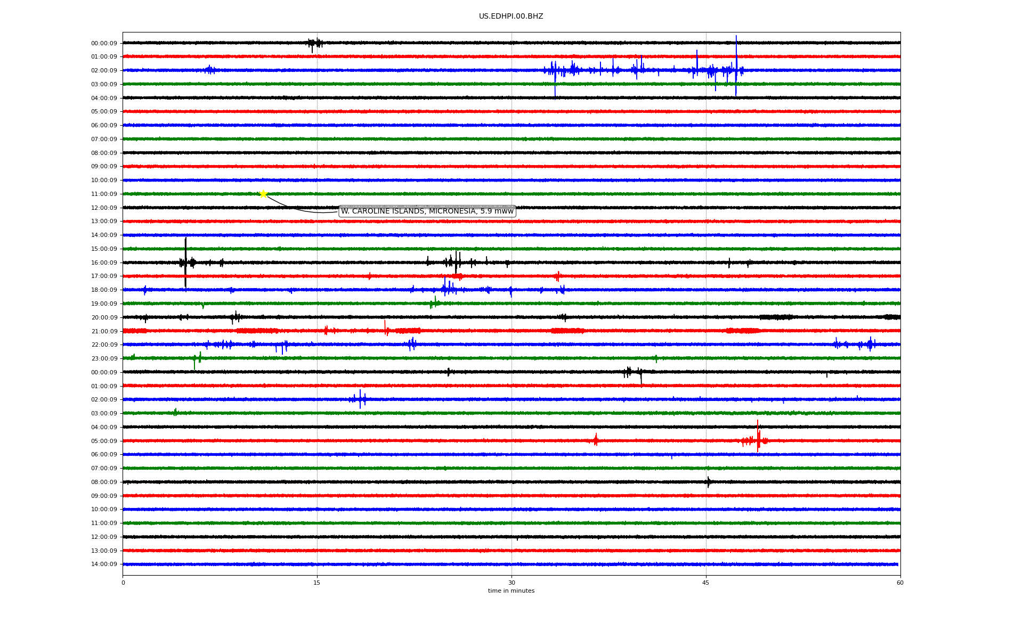This screenshot has width=1023, height=639.
Task: Click the first 00:00:09 row label
Action: (x=104, y=44)
